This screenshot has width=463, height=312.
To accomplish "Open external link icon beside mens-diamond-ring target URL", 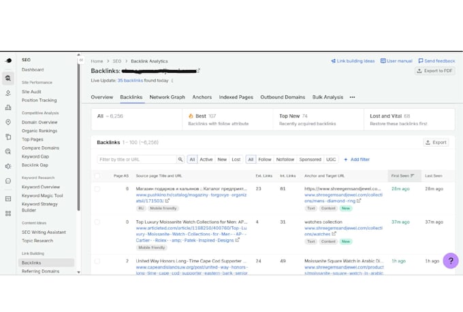I will [x=358, y=201].
